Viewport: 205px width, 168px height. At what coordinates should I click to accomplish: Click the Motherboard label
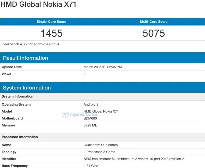click(12, 118)
